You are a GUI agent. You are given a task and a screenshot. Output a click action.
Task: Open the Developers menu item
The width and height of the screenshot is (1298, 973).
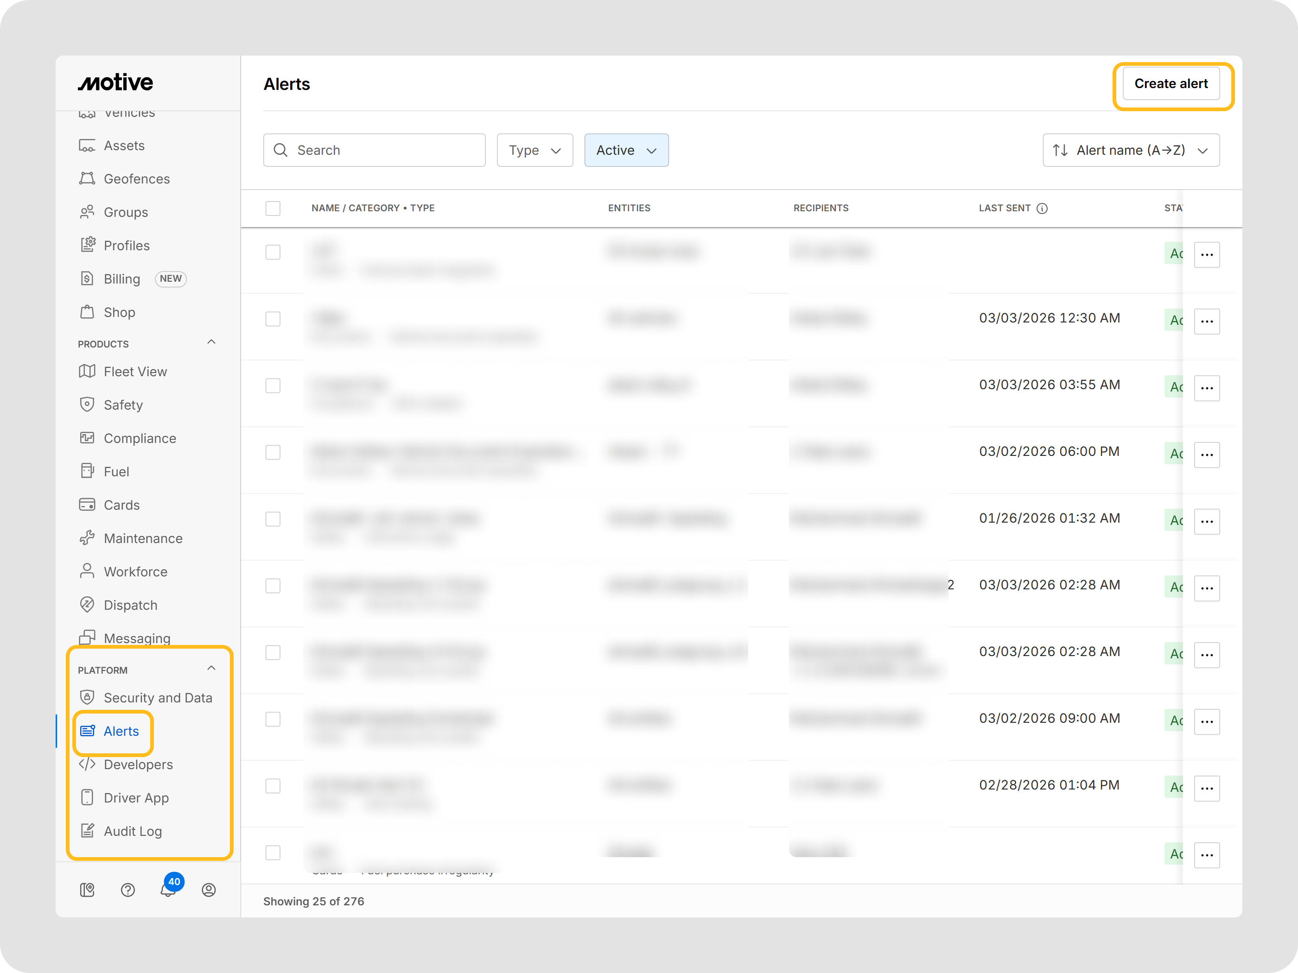click(x=138, y=764)
